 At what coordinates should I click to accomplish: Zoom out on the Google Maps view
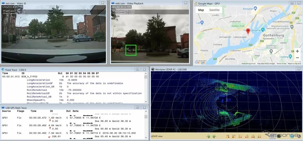click(297, 58)
